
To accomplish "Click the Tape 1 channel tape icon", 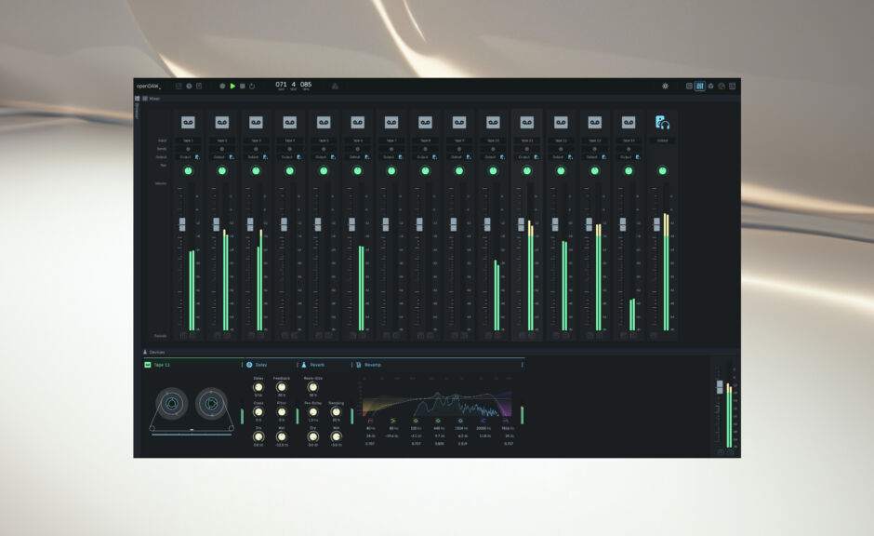I will click(188, 122).
